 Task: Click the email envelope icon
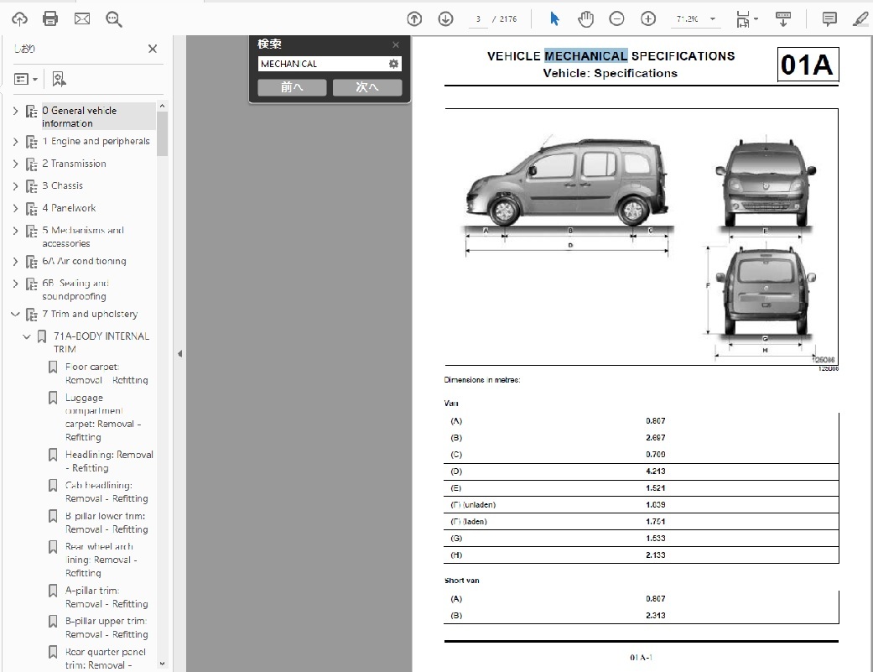point(82,18)
